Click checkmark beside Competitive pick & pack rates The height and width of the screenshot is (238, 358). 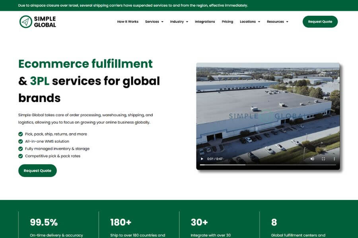(x=21, y=156)
